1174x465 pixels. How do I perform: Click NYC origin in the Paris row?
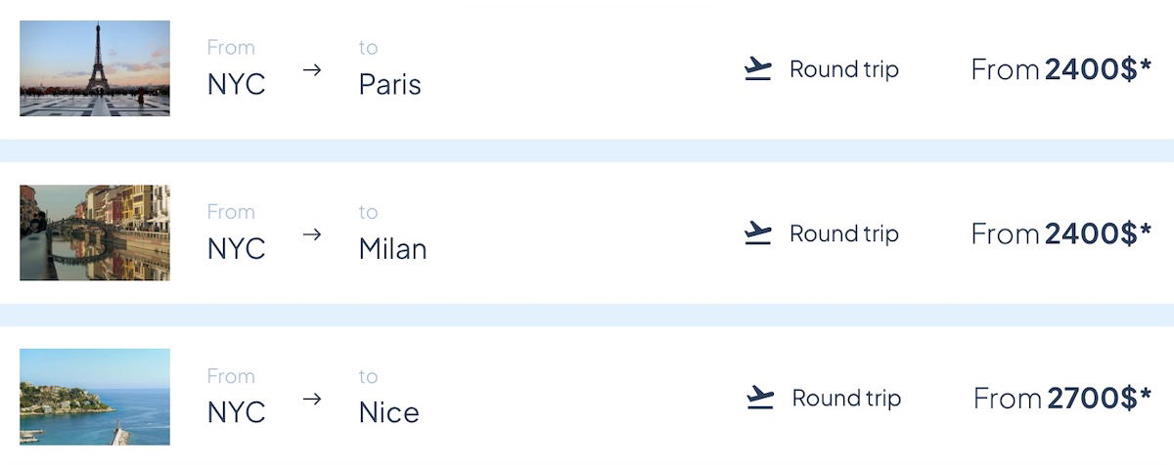pyautogui.click(x=236, y=84)
